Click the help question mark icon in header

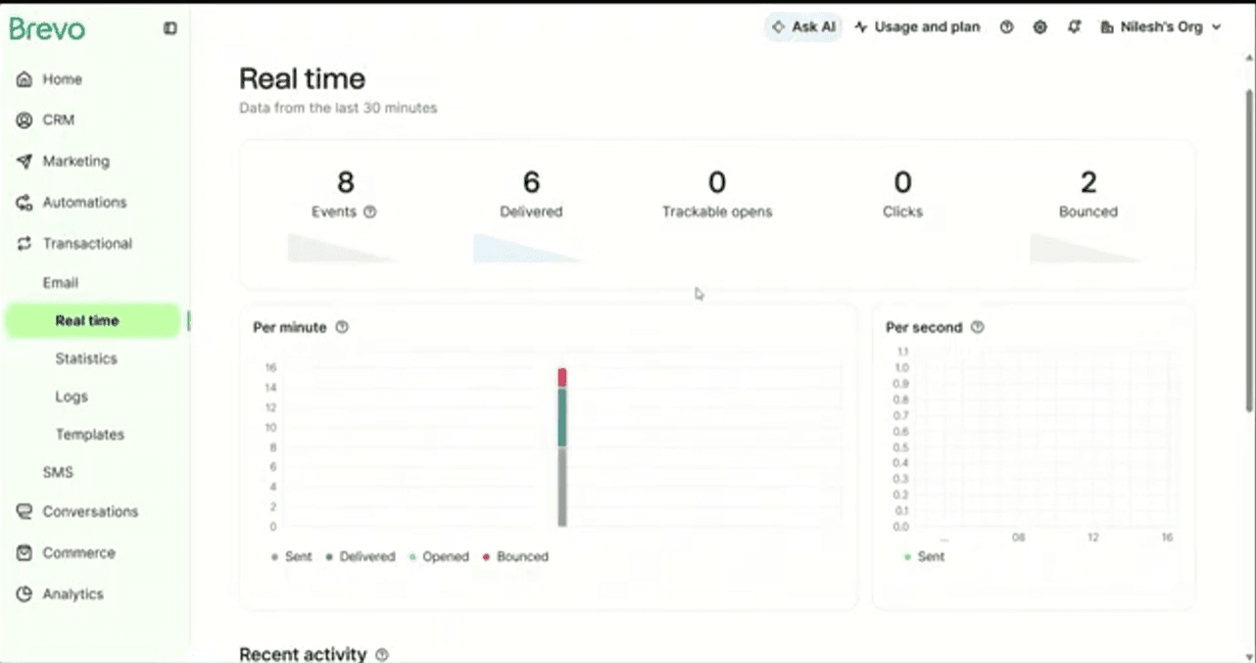[x=1006, y=27]
